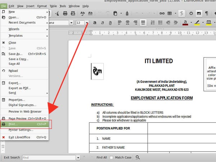
Task: Click the Export as PDF toolbar icon
Action: point(57,13)
